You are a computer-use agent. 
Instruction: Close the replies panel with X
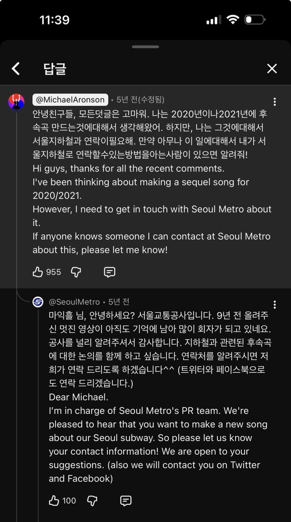coord(272,69)
